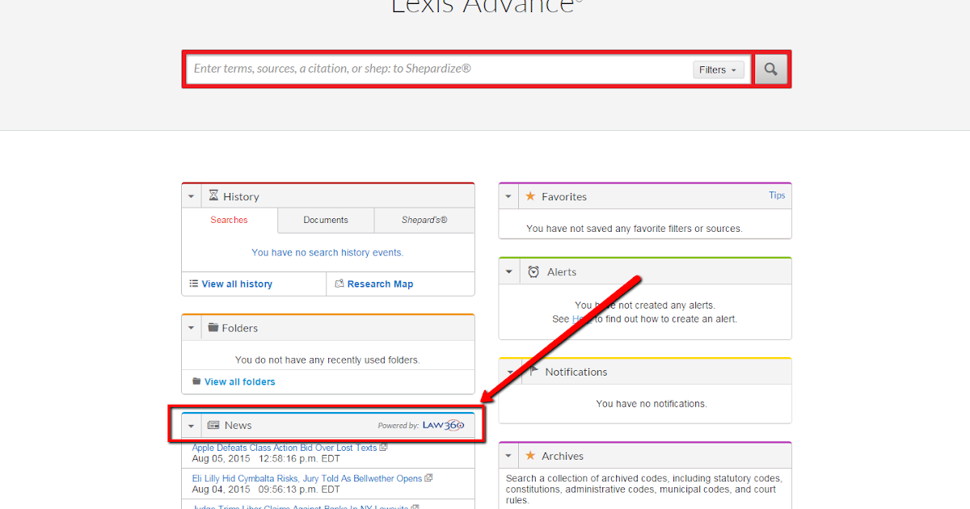Click the News newspaper icon
Viewport: 970px width, 509px height.
click(213, 425)
